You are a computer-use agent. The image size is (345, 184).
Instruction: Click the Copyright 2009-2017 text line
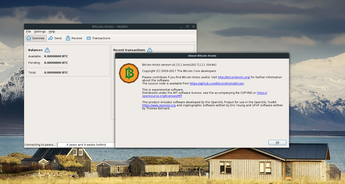[x=179, y=71]
